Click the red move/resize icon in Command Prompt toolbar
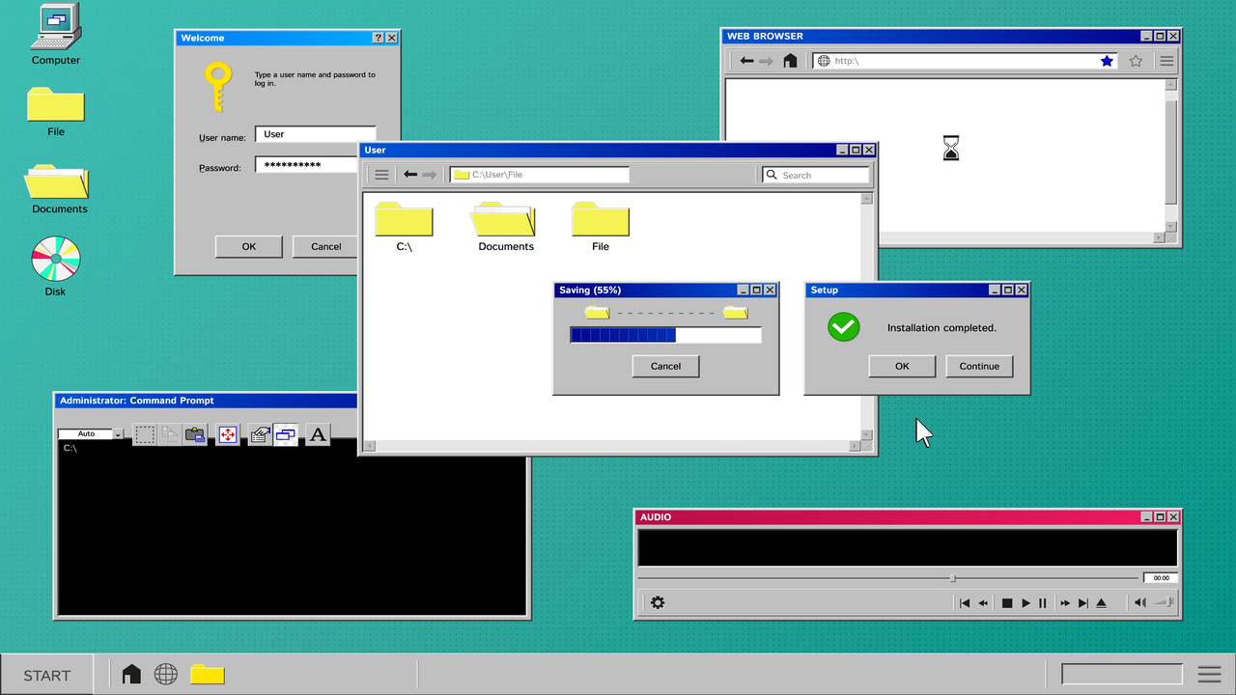 (227, 434)
